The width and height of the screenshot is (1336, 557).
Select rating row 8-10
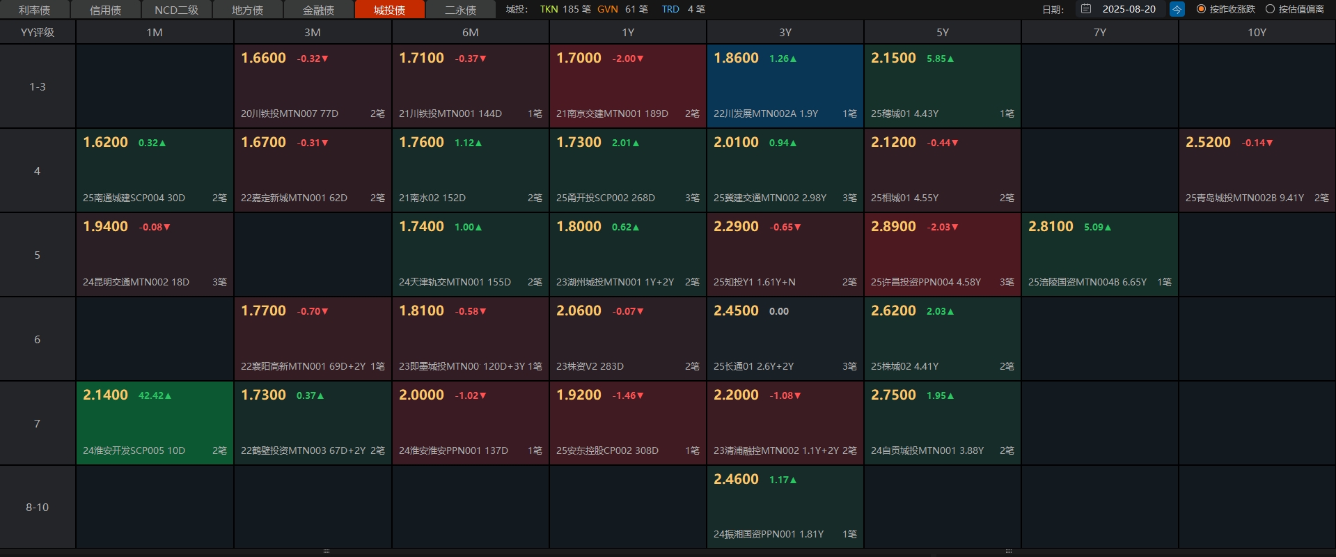38,507
